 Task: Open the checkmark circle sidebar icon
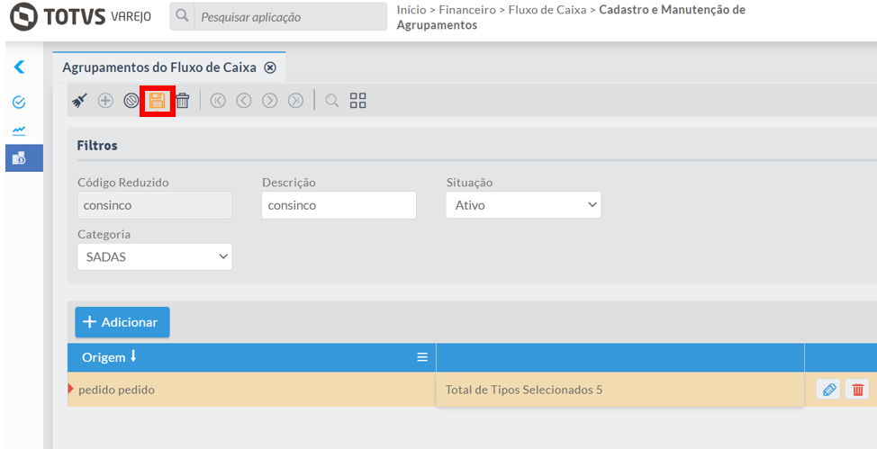(19, 102)
